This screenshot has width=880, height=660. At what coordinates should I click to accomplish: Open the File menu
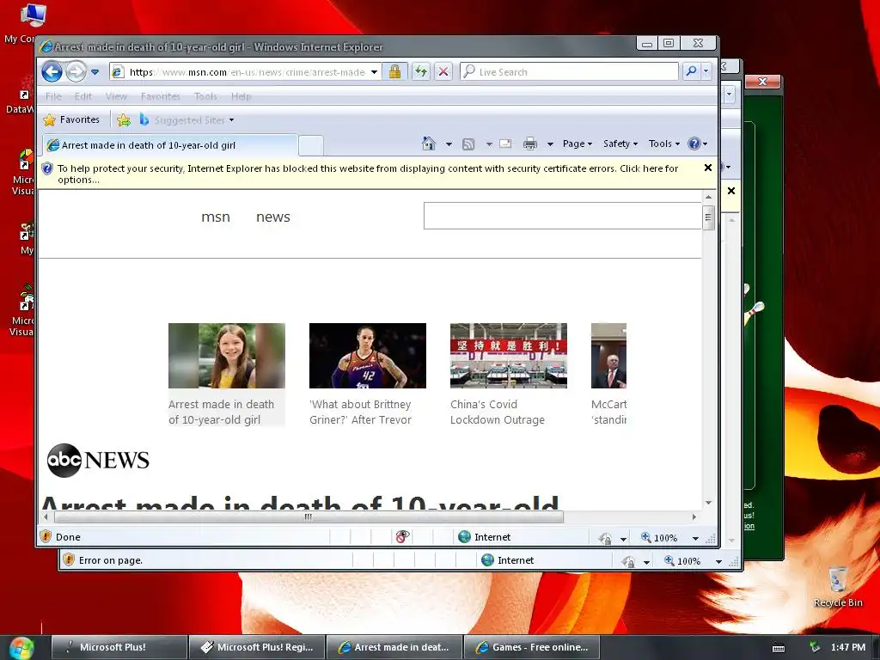[x=54, y=96]
